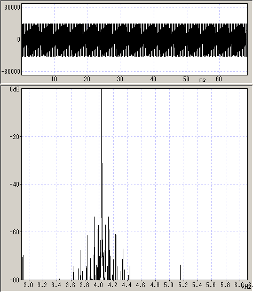Click the 30000 amplitude label
Viewport: 253px width, 292px height.
tap(12, 7)
